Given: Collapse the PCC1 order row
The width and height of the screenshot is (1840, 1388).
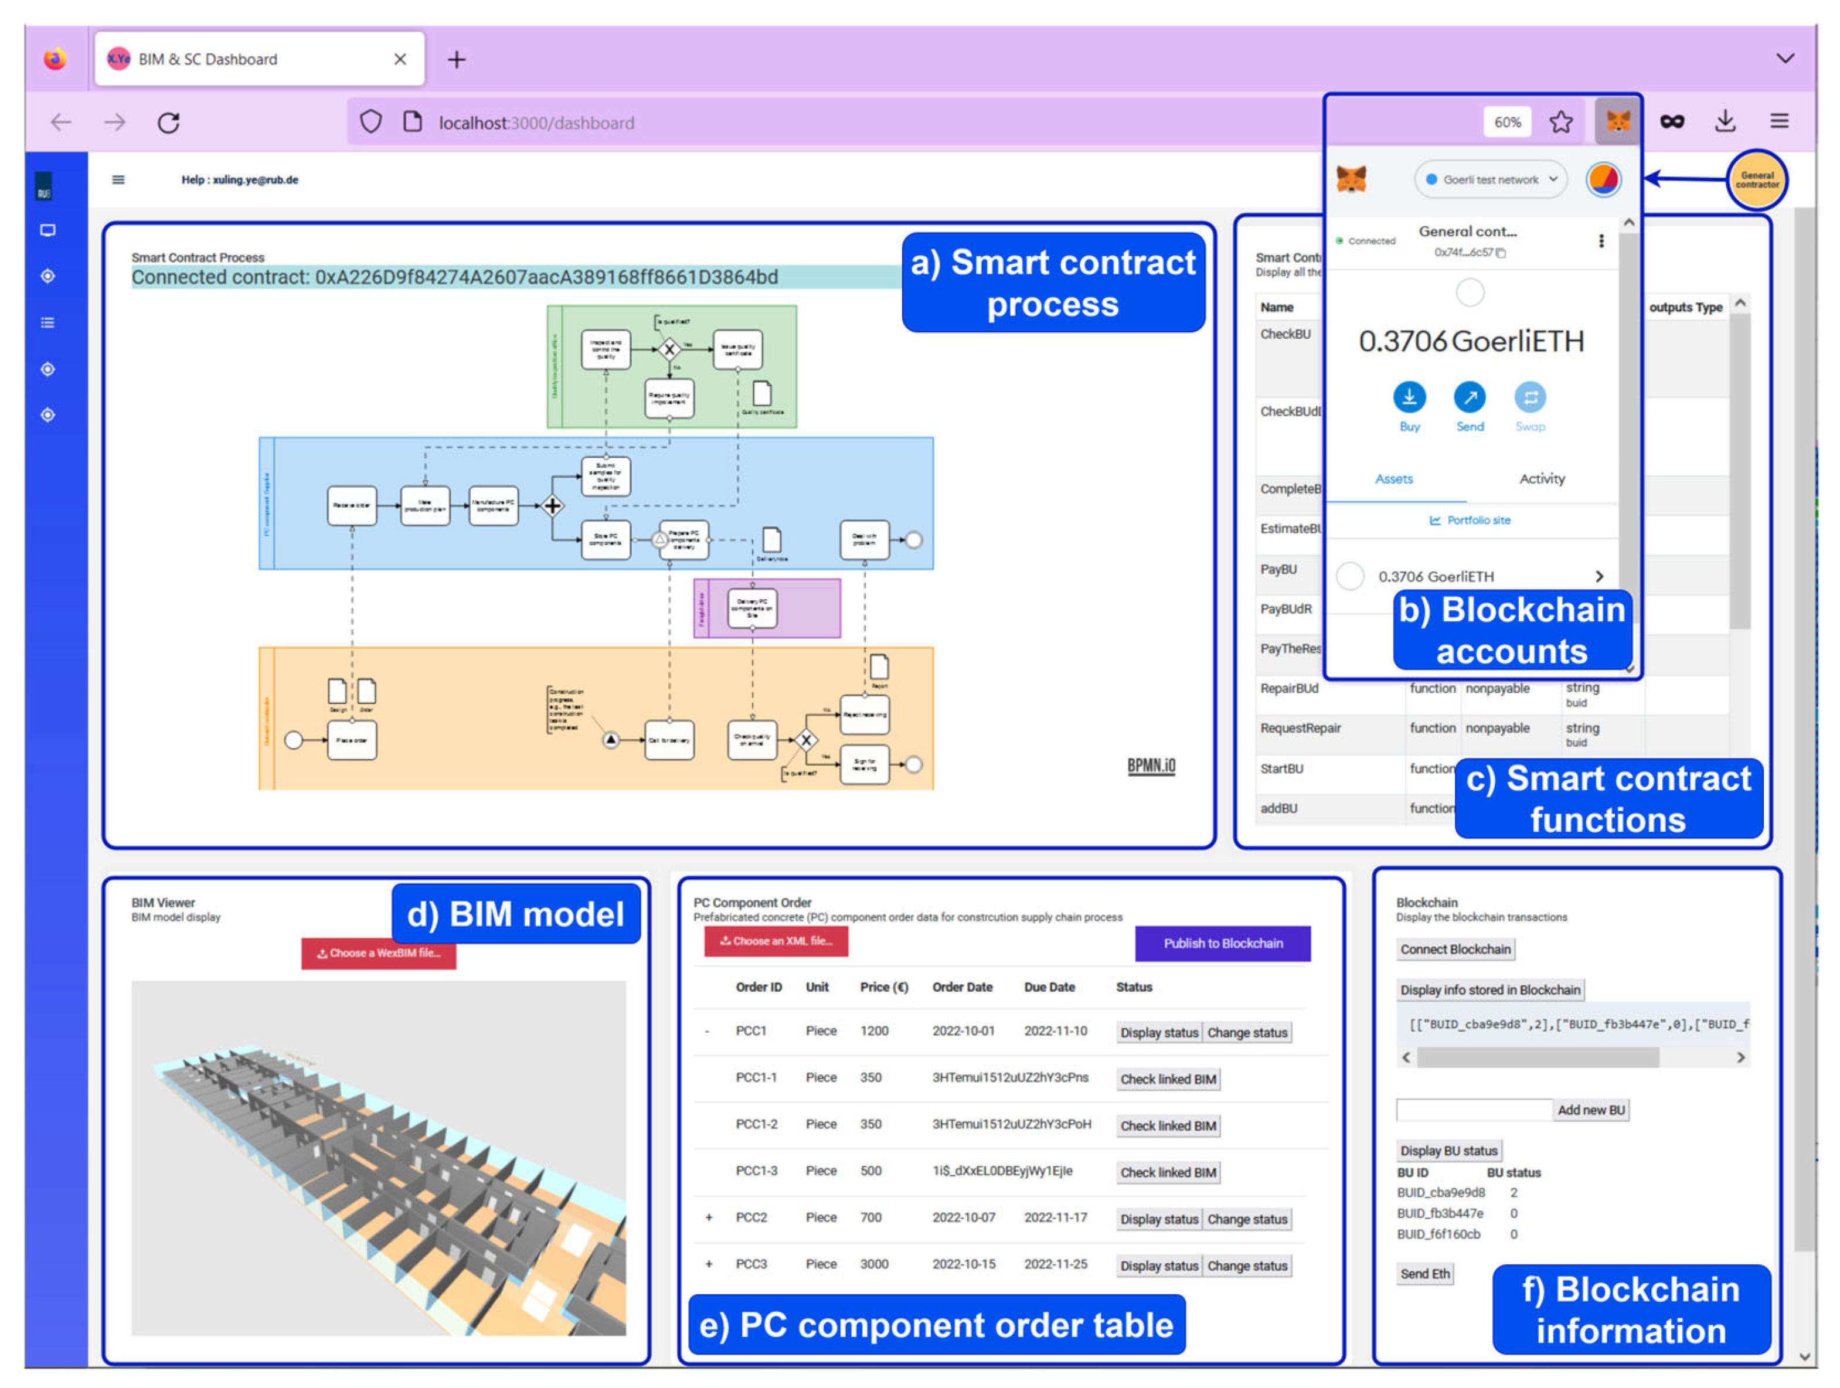Looking at the screenshot, I should click(707, 1031).
